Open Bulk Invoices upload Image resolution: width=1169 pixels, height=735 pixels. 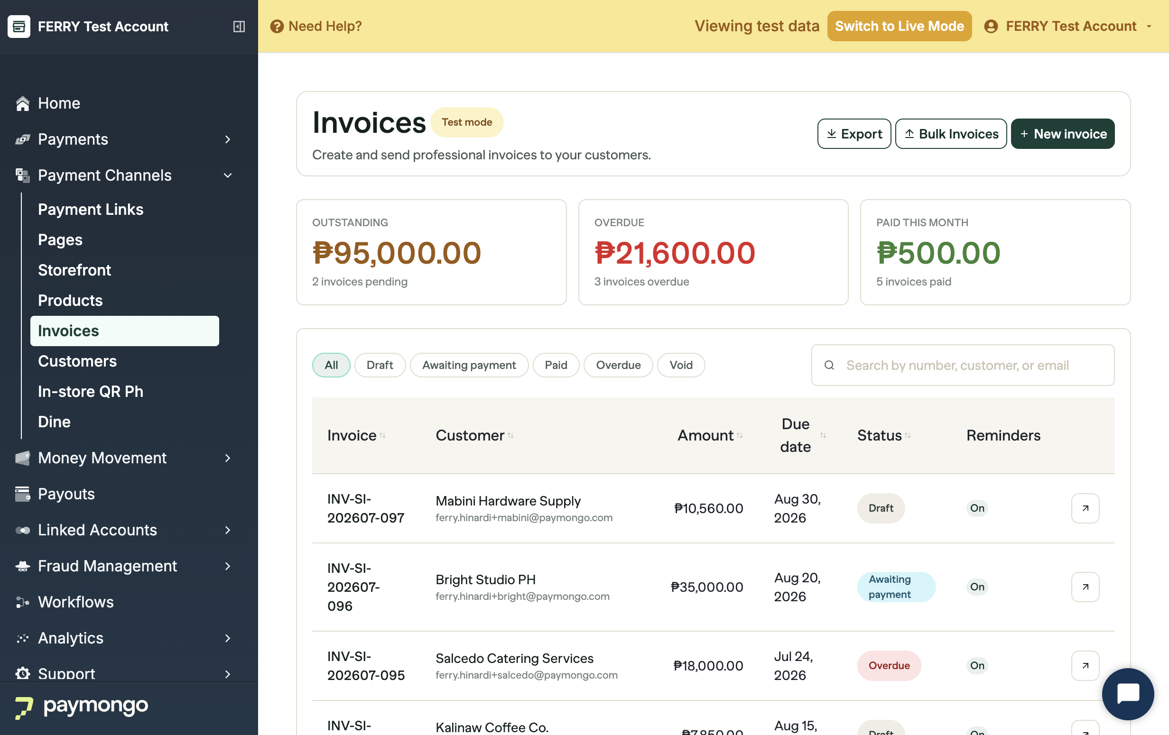point(951,134)
